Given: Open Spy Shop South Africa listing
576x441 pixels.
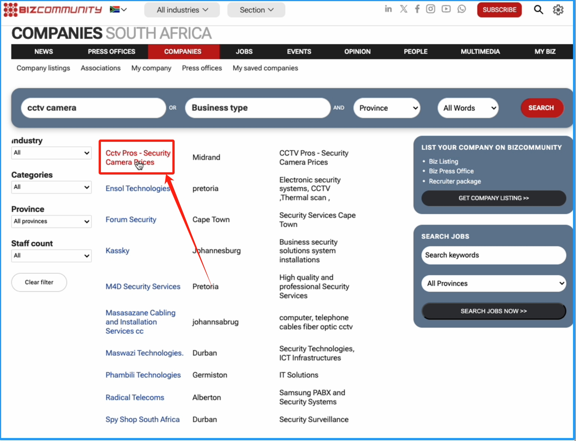Looking at the screenshot, I should (143, 419).
